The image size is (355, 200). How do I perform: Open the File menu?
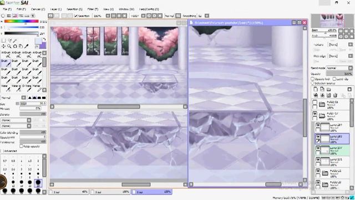click(x=7, y=9)
